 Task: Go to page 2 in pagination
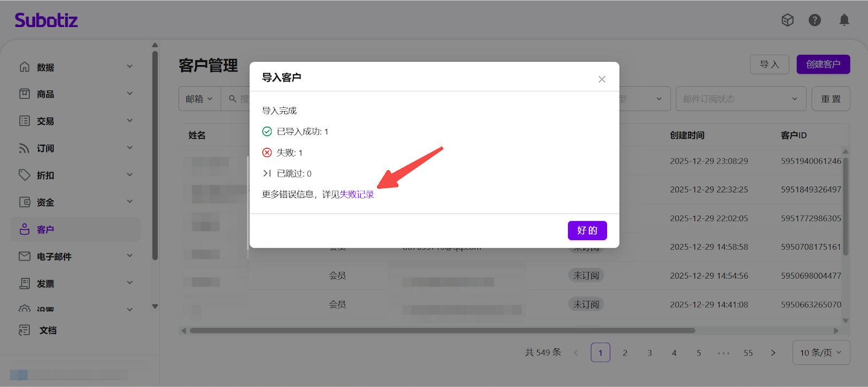coord(625,353)
